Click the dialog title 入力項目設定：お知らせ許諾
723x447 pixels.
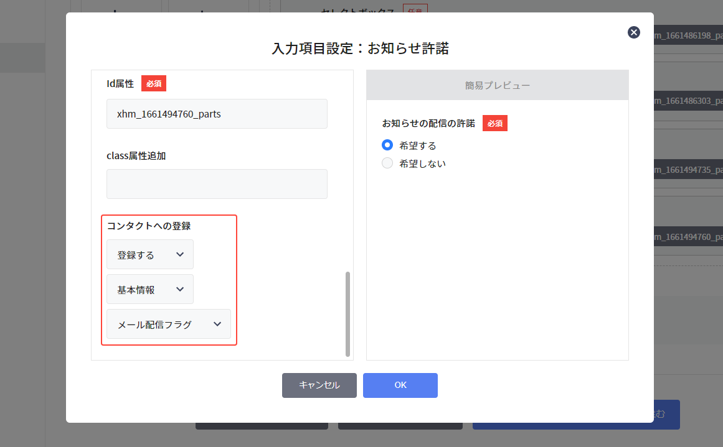pyautogui.click(x=360, y=48)
